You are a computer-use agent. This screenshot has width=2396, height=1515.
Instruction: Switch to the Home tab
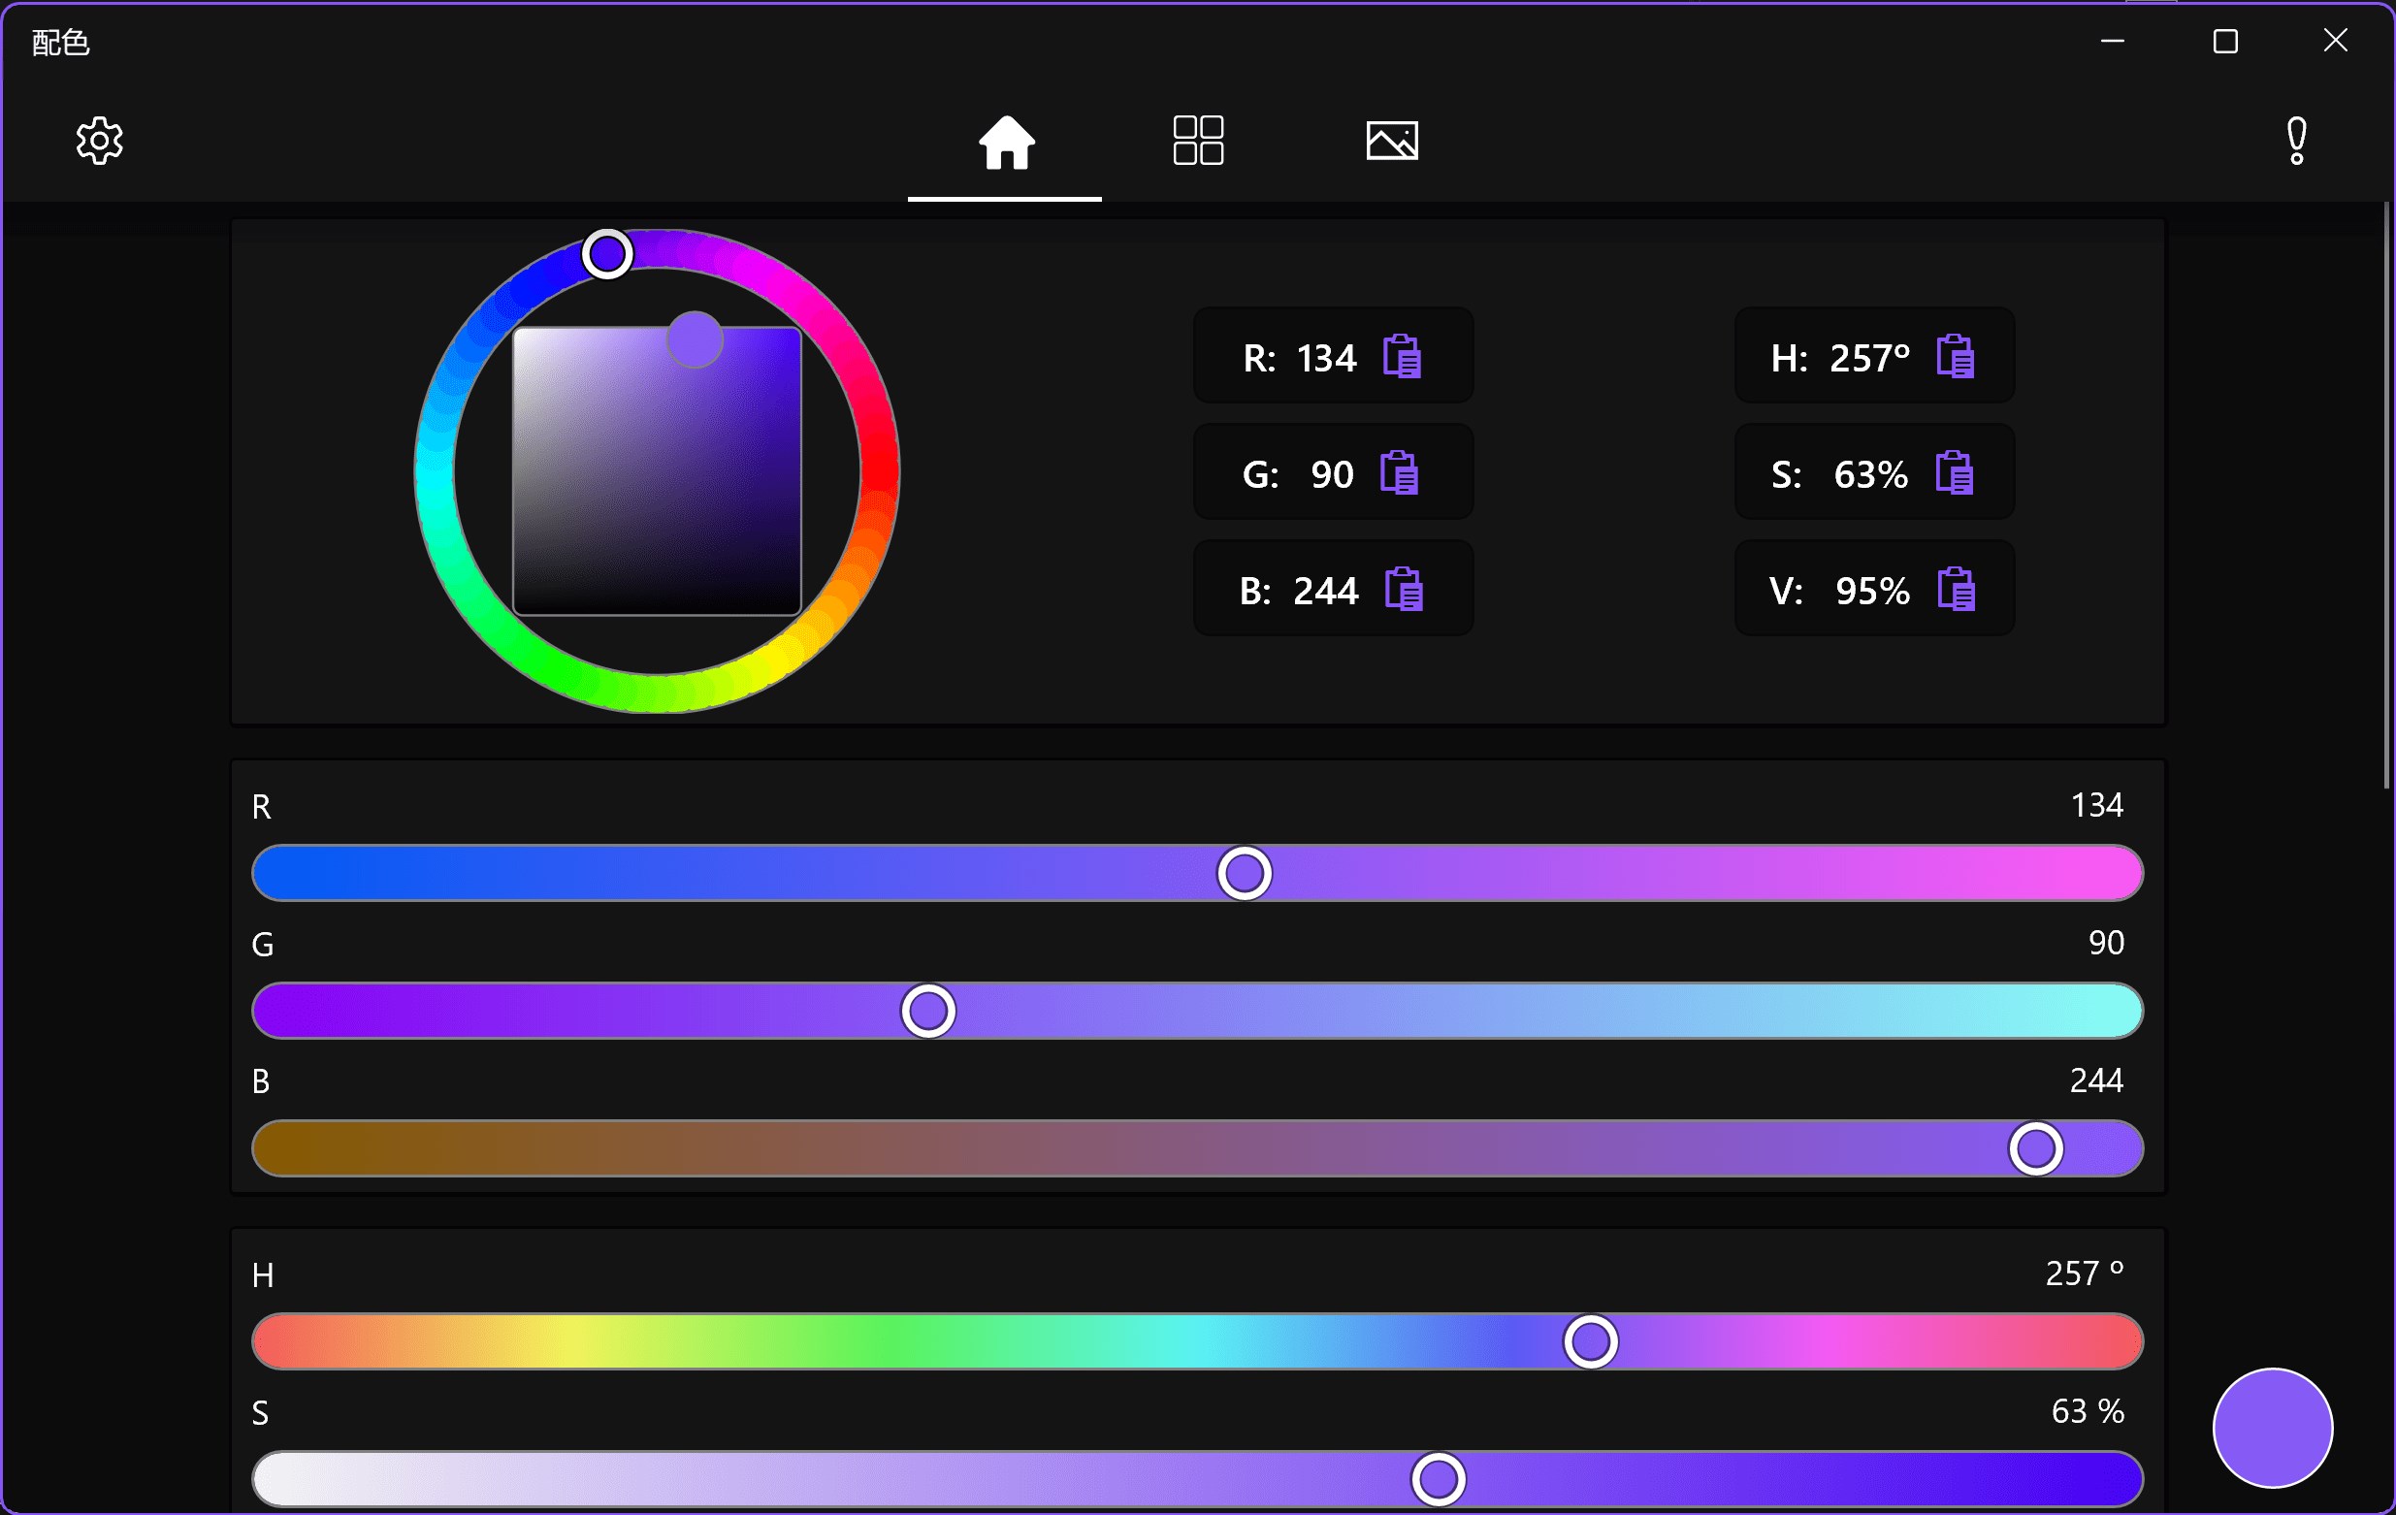pyautogui.click(x=1006, y=142)
